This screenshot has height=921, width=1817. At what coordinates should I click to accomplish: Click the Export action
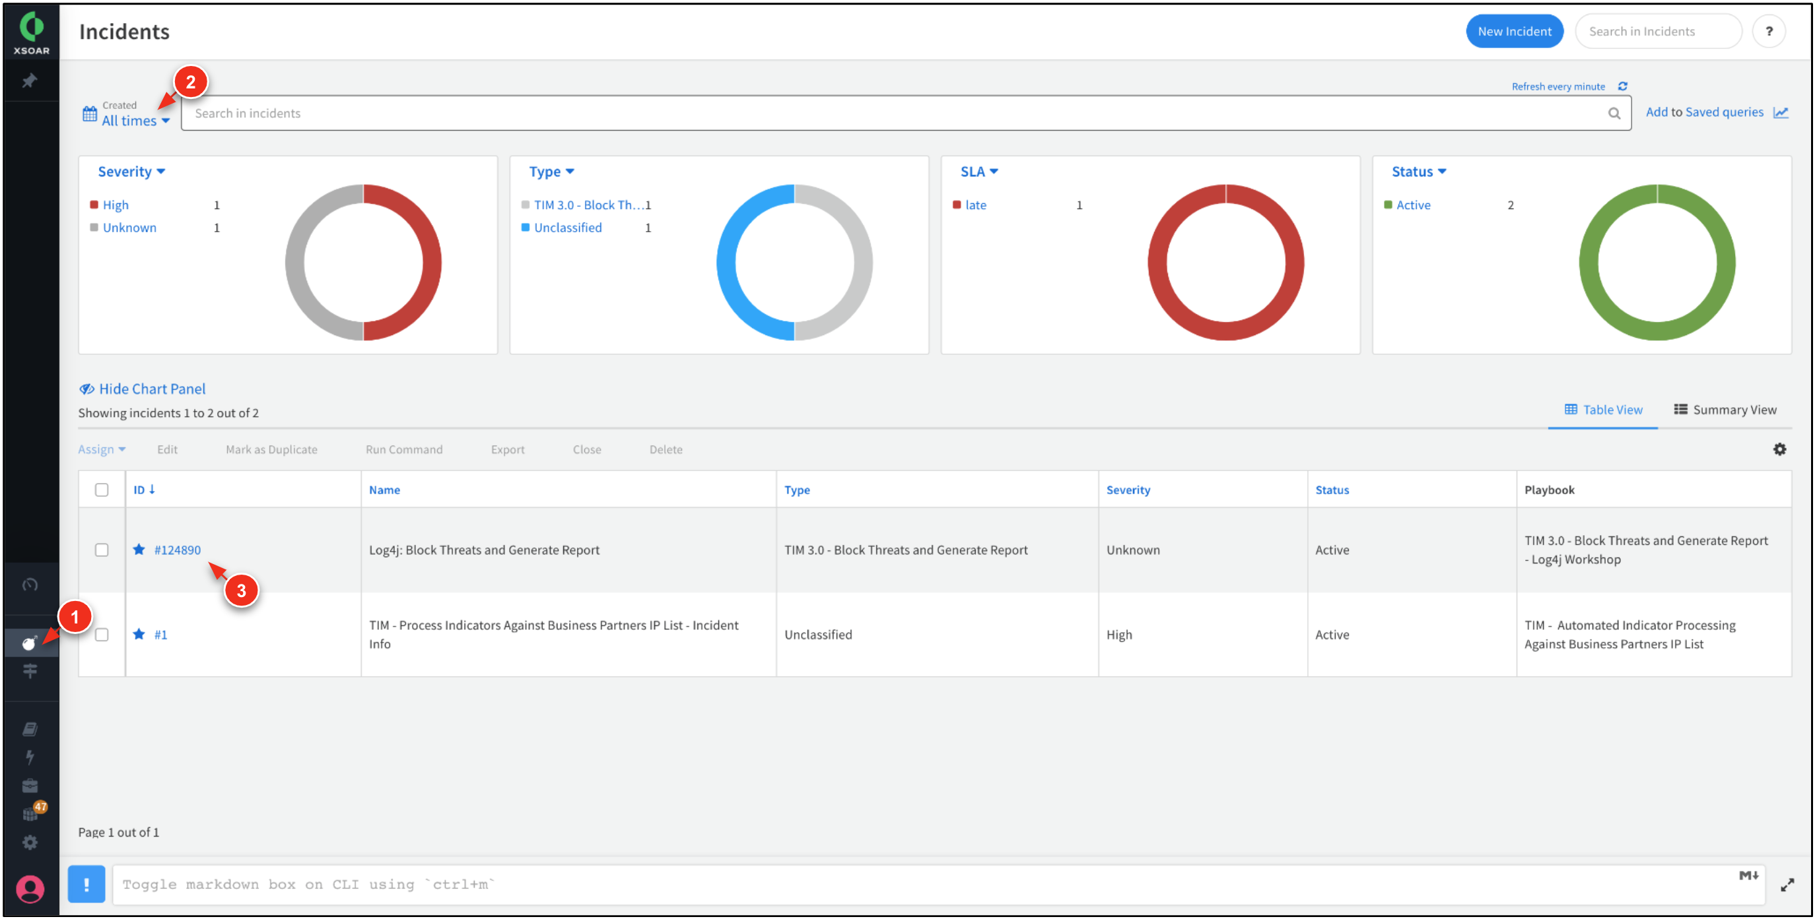(x=508, y=449)
